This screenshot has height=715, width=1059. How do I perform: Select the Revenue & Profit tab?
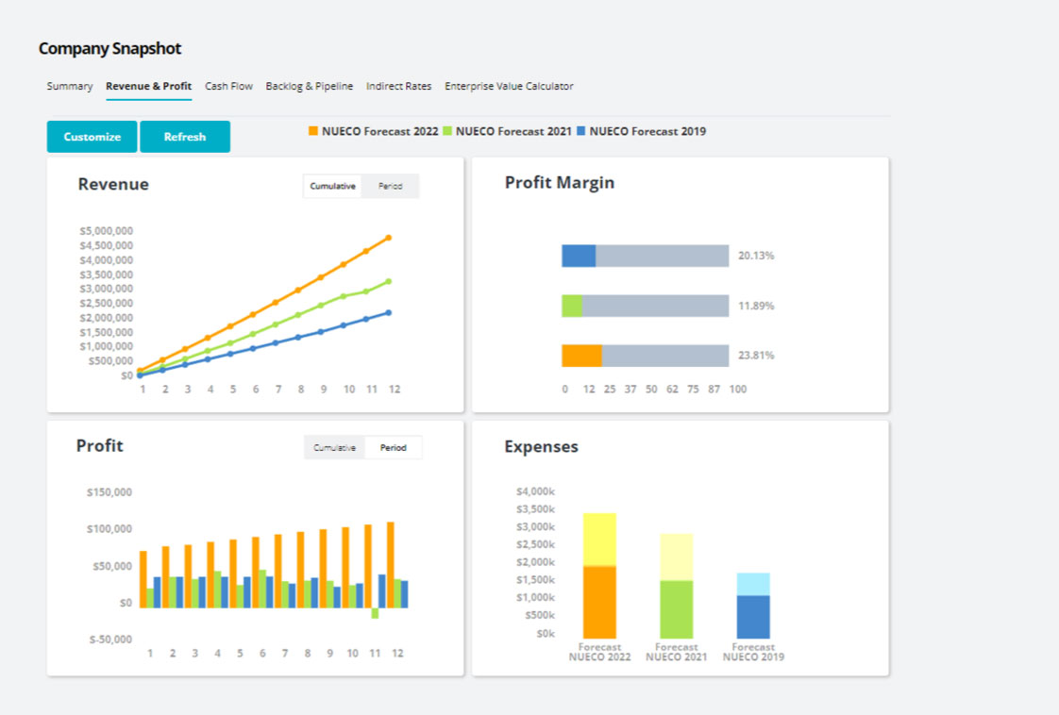148,86
